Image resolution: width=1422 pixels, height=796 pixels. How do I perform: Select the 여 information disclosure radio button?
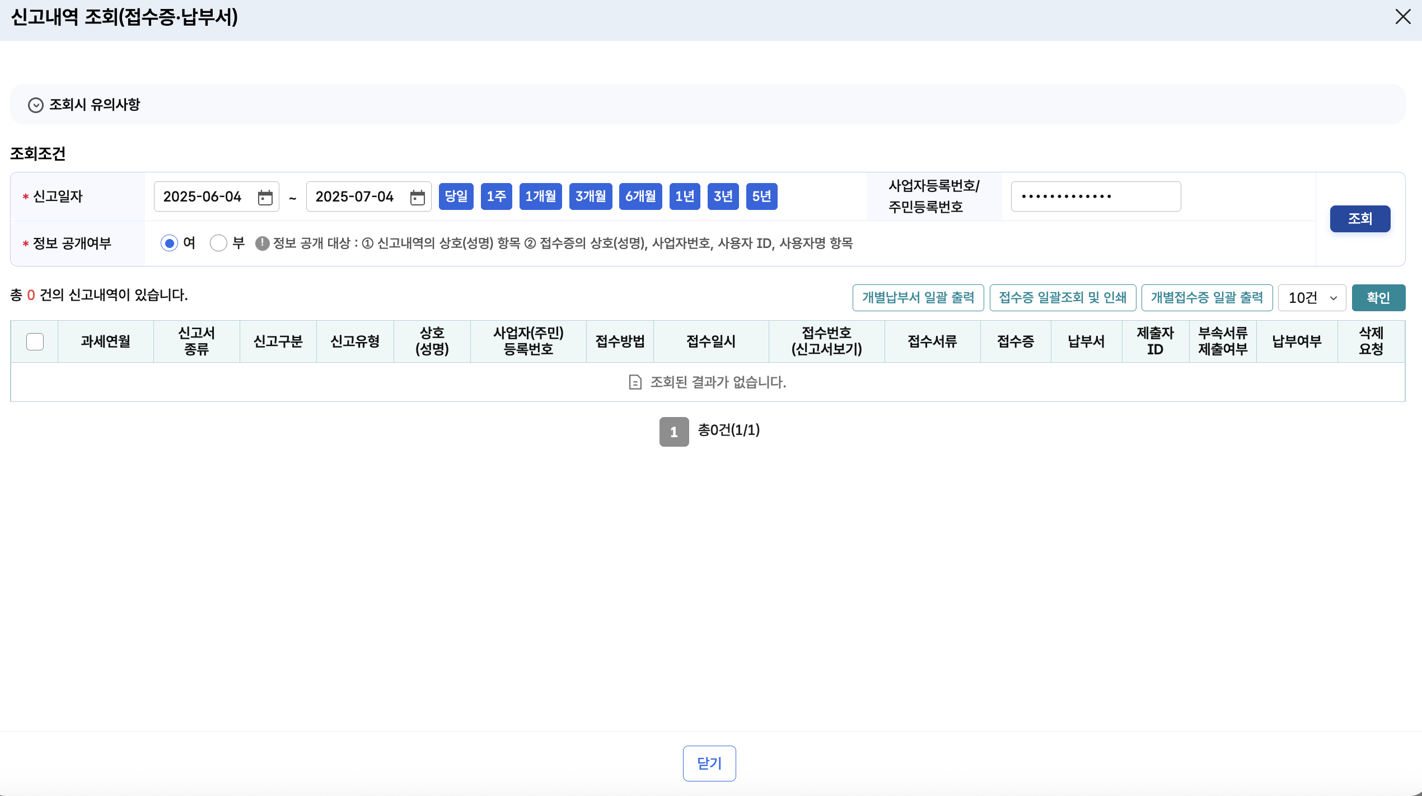click(169, 243)
